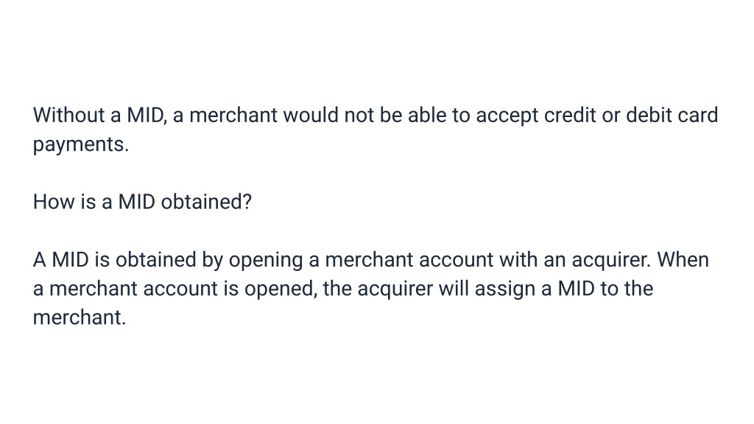754x424 pixels.
Task: Click the heading "How is a MID obtained?"
Action: pos(142,202)
